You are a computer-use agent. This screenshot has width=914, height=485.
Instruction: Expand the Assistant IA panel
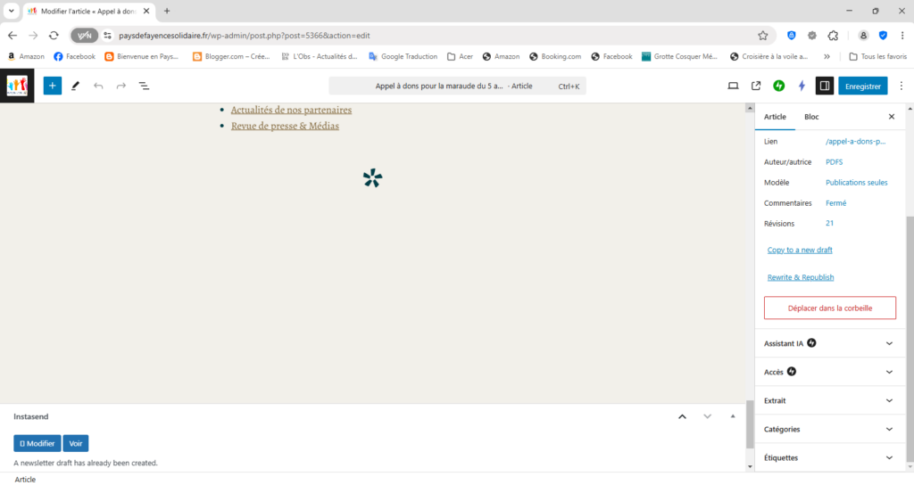pos(829,343)
